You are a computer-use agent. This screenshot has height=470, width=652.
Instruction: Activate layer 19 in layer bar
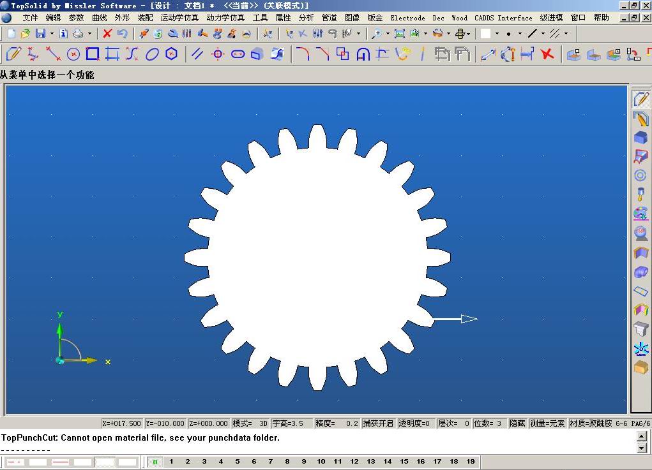click(471, 462)
